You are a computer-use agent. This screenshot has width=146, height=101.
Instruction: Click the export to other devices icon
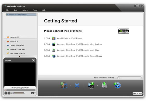click(91, 85)
